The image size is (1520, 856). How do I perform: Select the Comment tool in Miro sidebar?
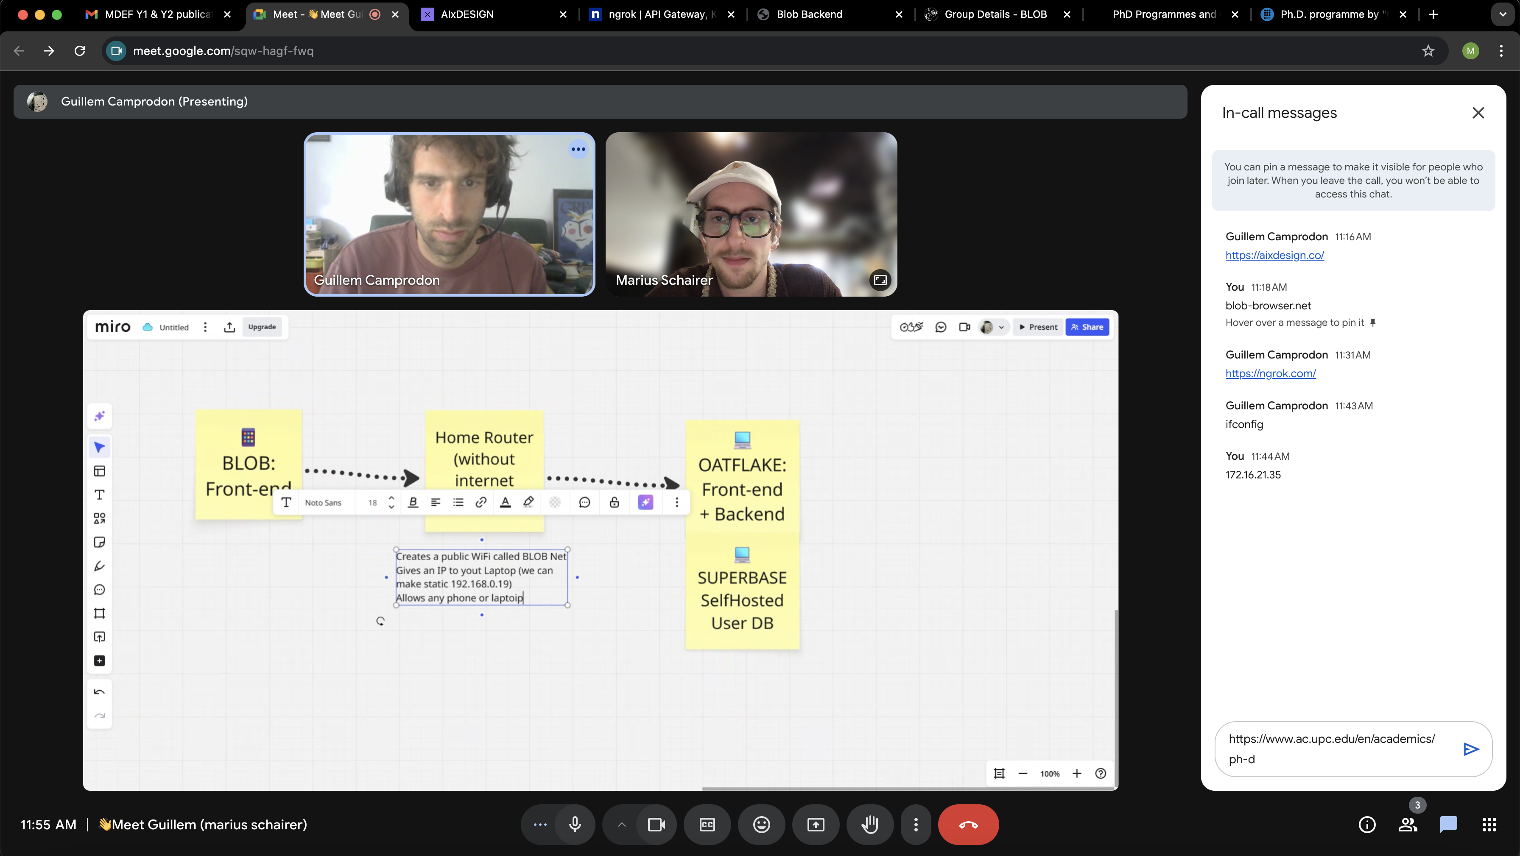[x=99, y=589]
